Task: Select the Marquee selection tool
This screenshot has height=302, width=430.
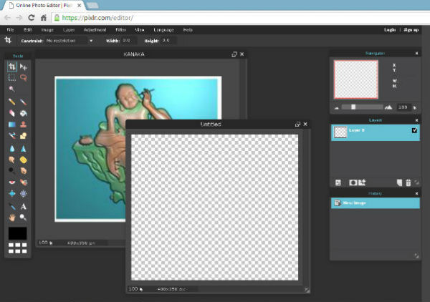Action: tap(11, 77)
